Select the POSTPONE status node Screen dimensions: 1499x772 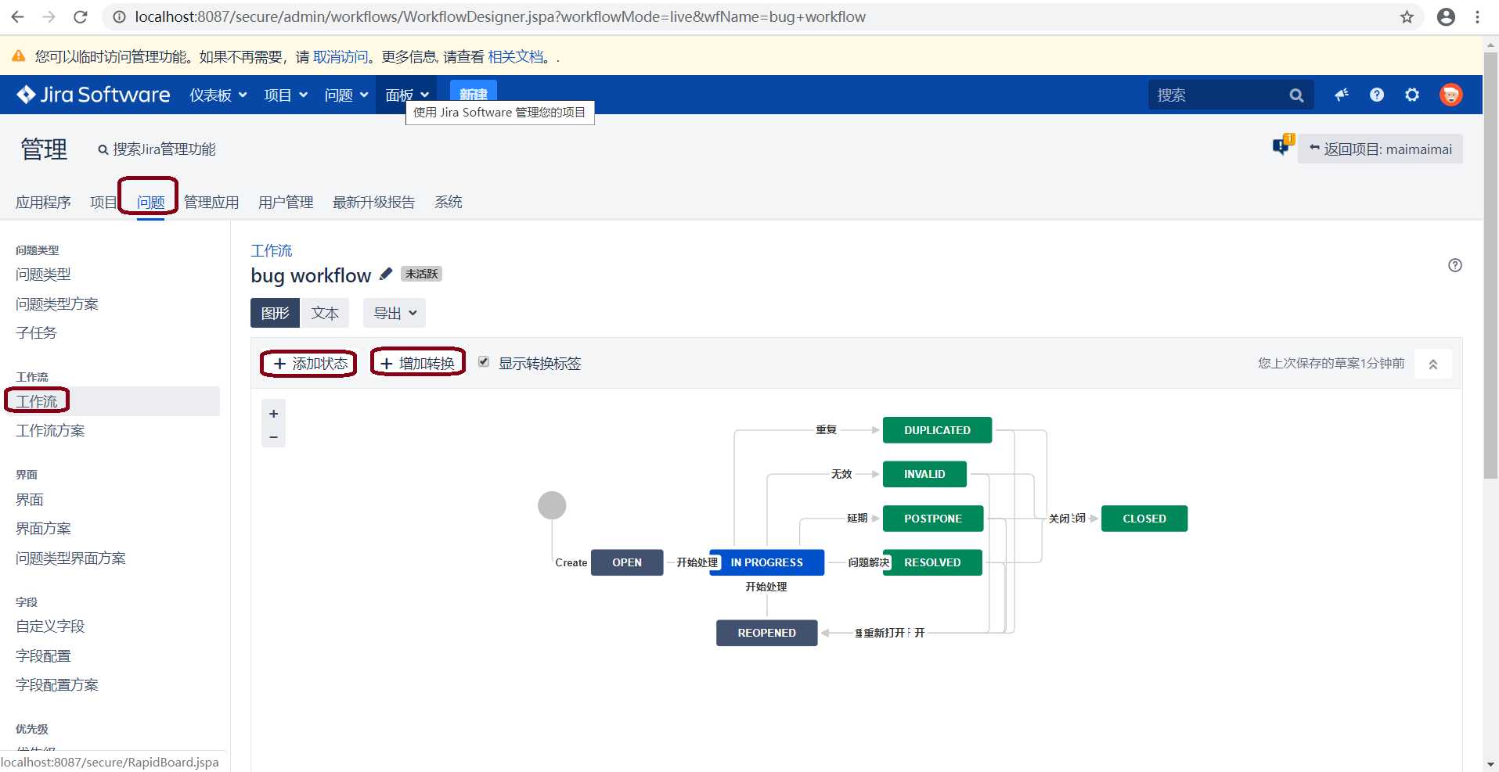(933, 519)
